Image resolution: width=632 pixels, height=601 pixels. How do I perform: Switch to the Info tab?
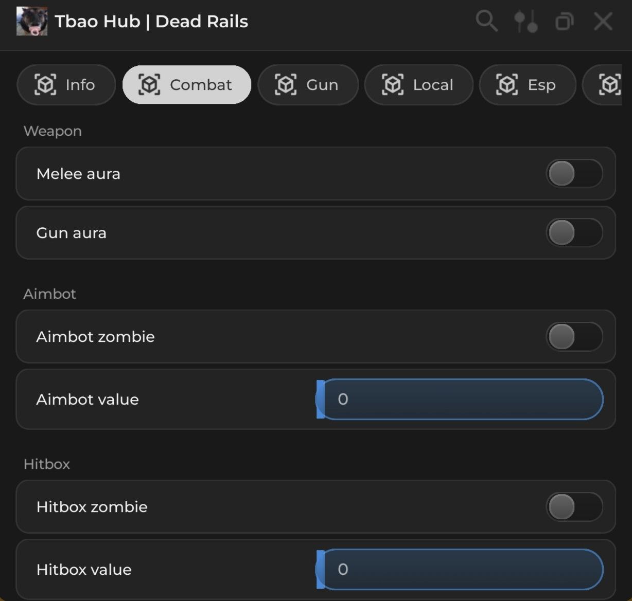66,84
